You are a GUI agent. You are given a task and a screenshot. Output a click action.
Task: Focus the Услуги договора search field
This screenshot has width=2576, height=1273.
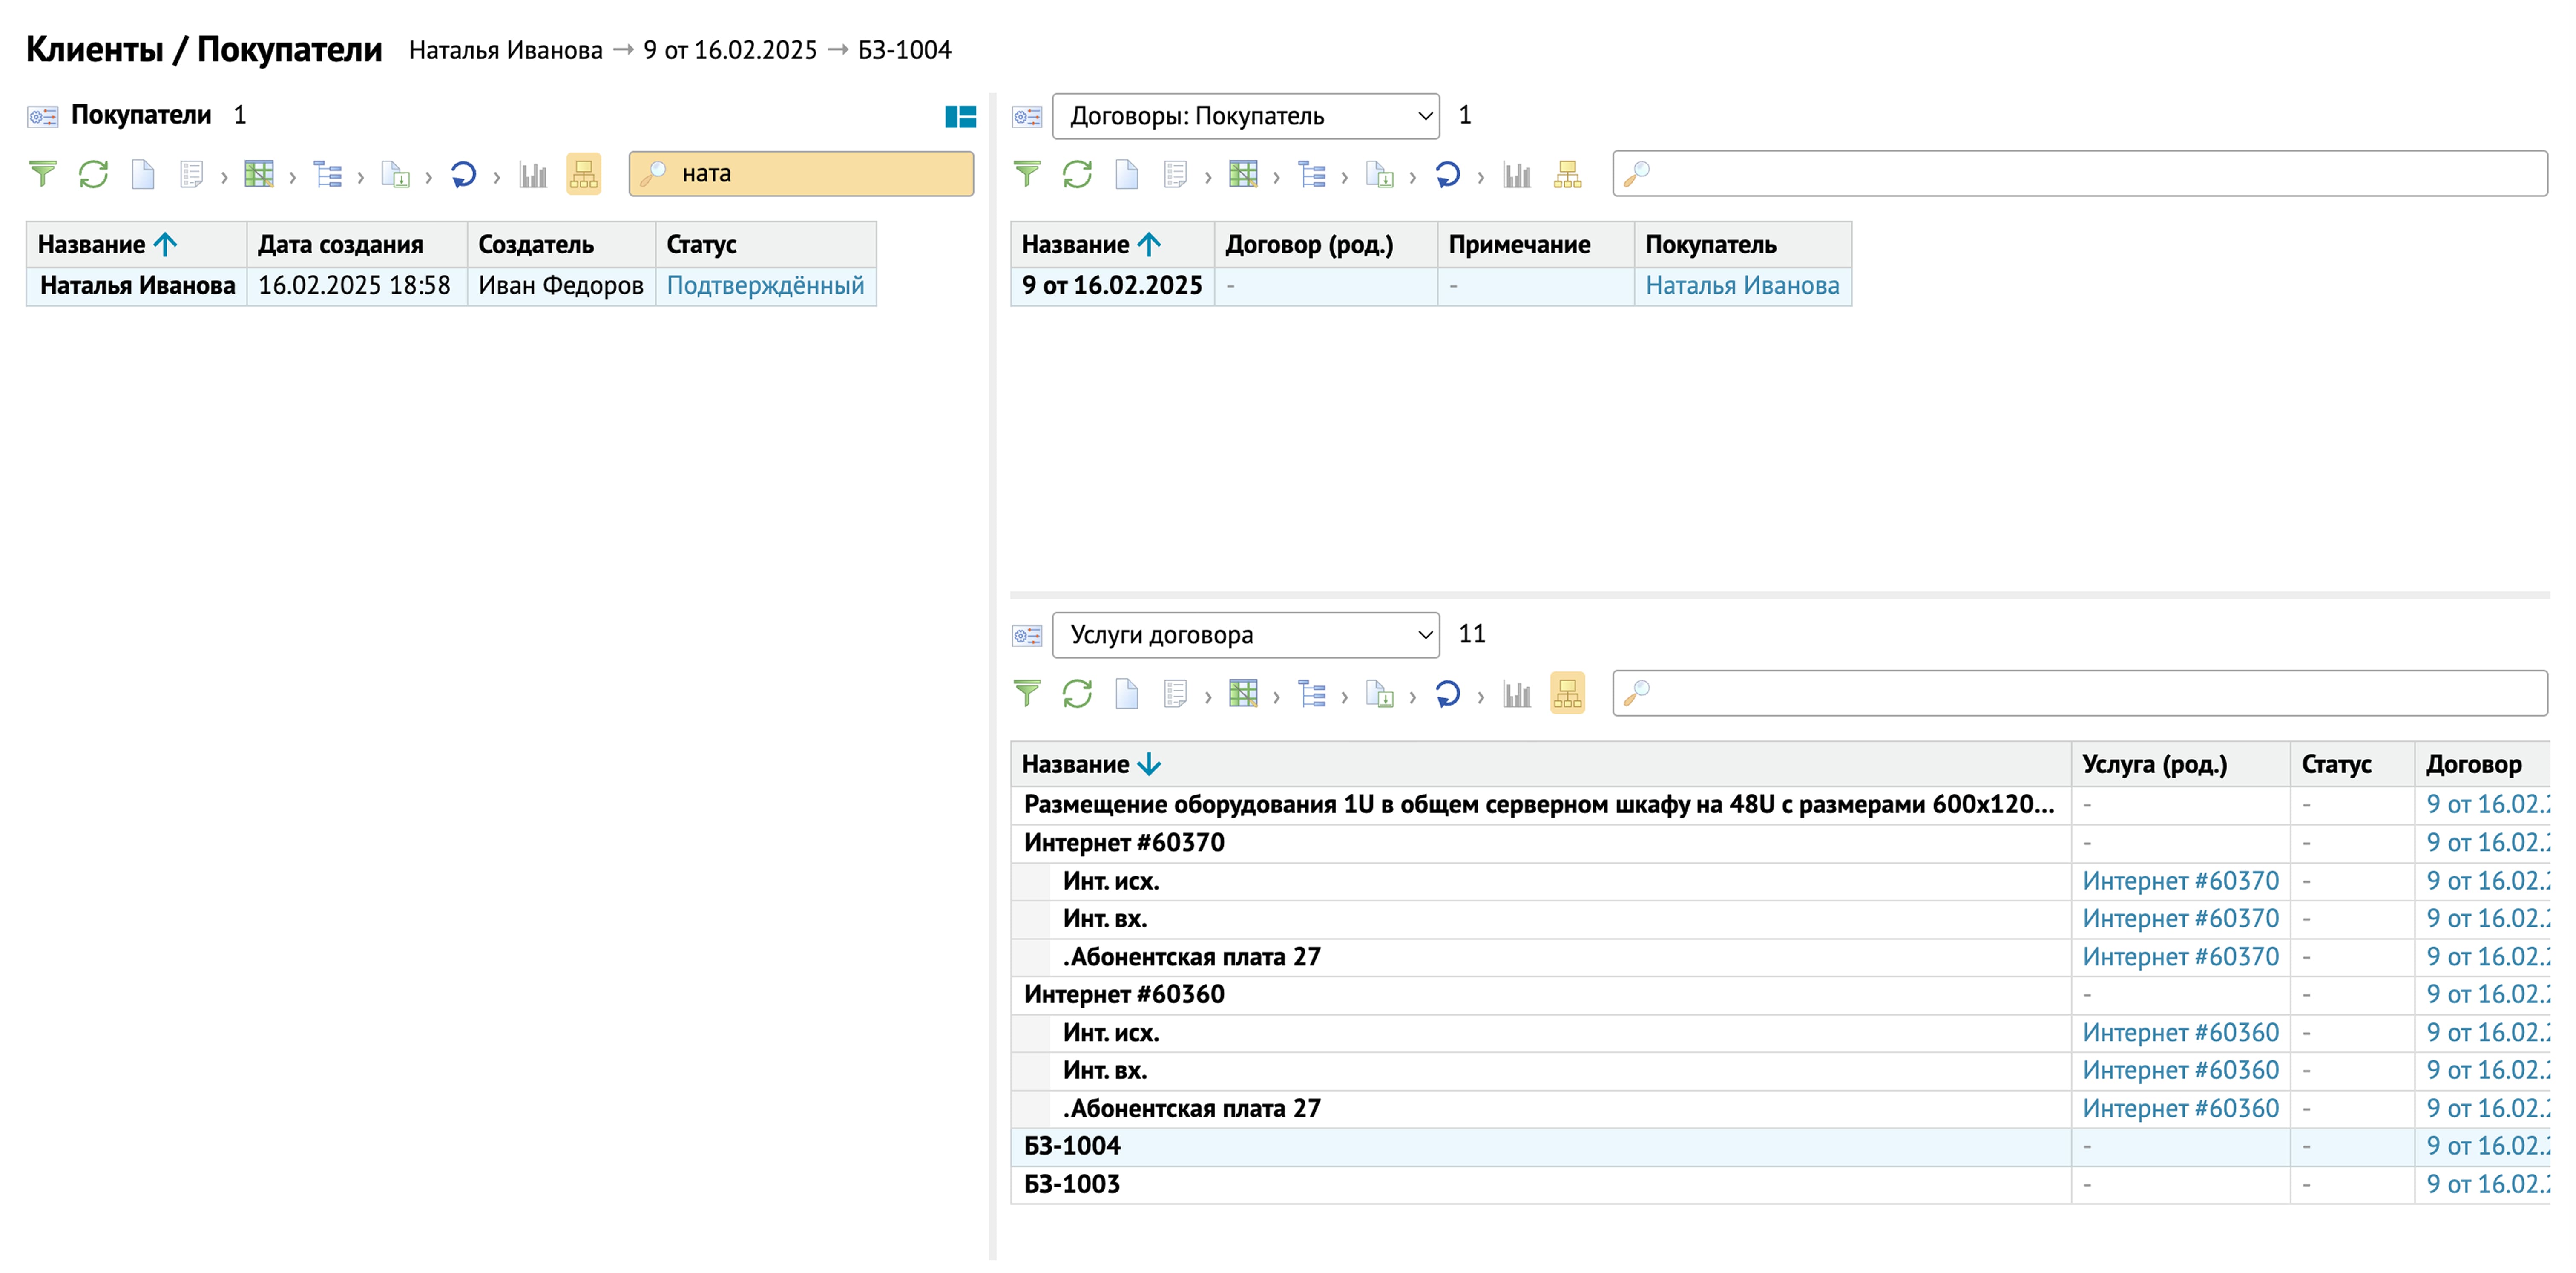pos(2080,693)
